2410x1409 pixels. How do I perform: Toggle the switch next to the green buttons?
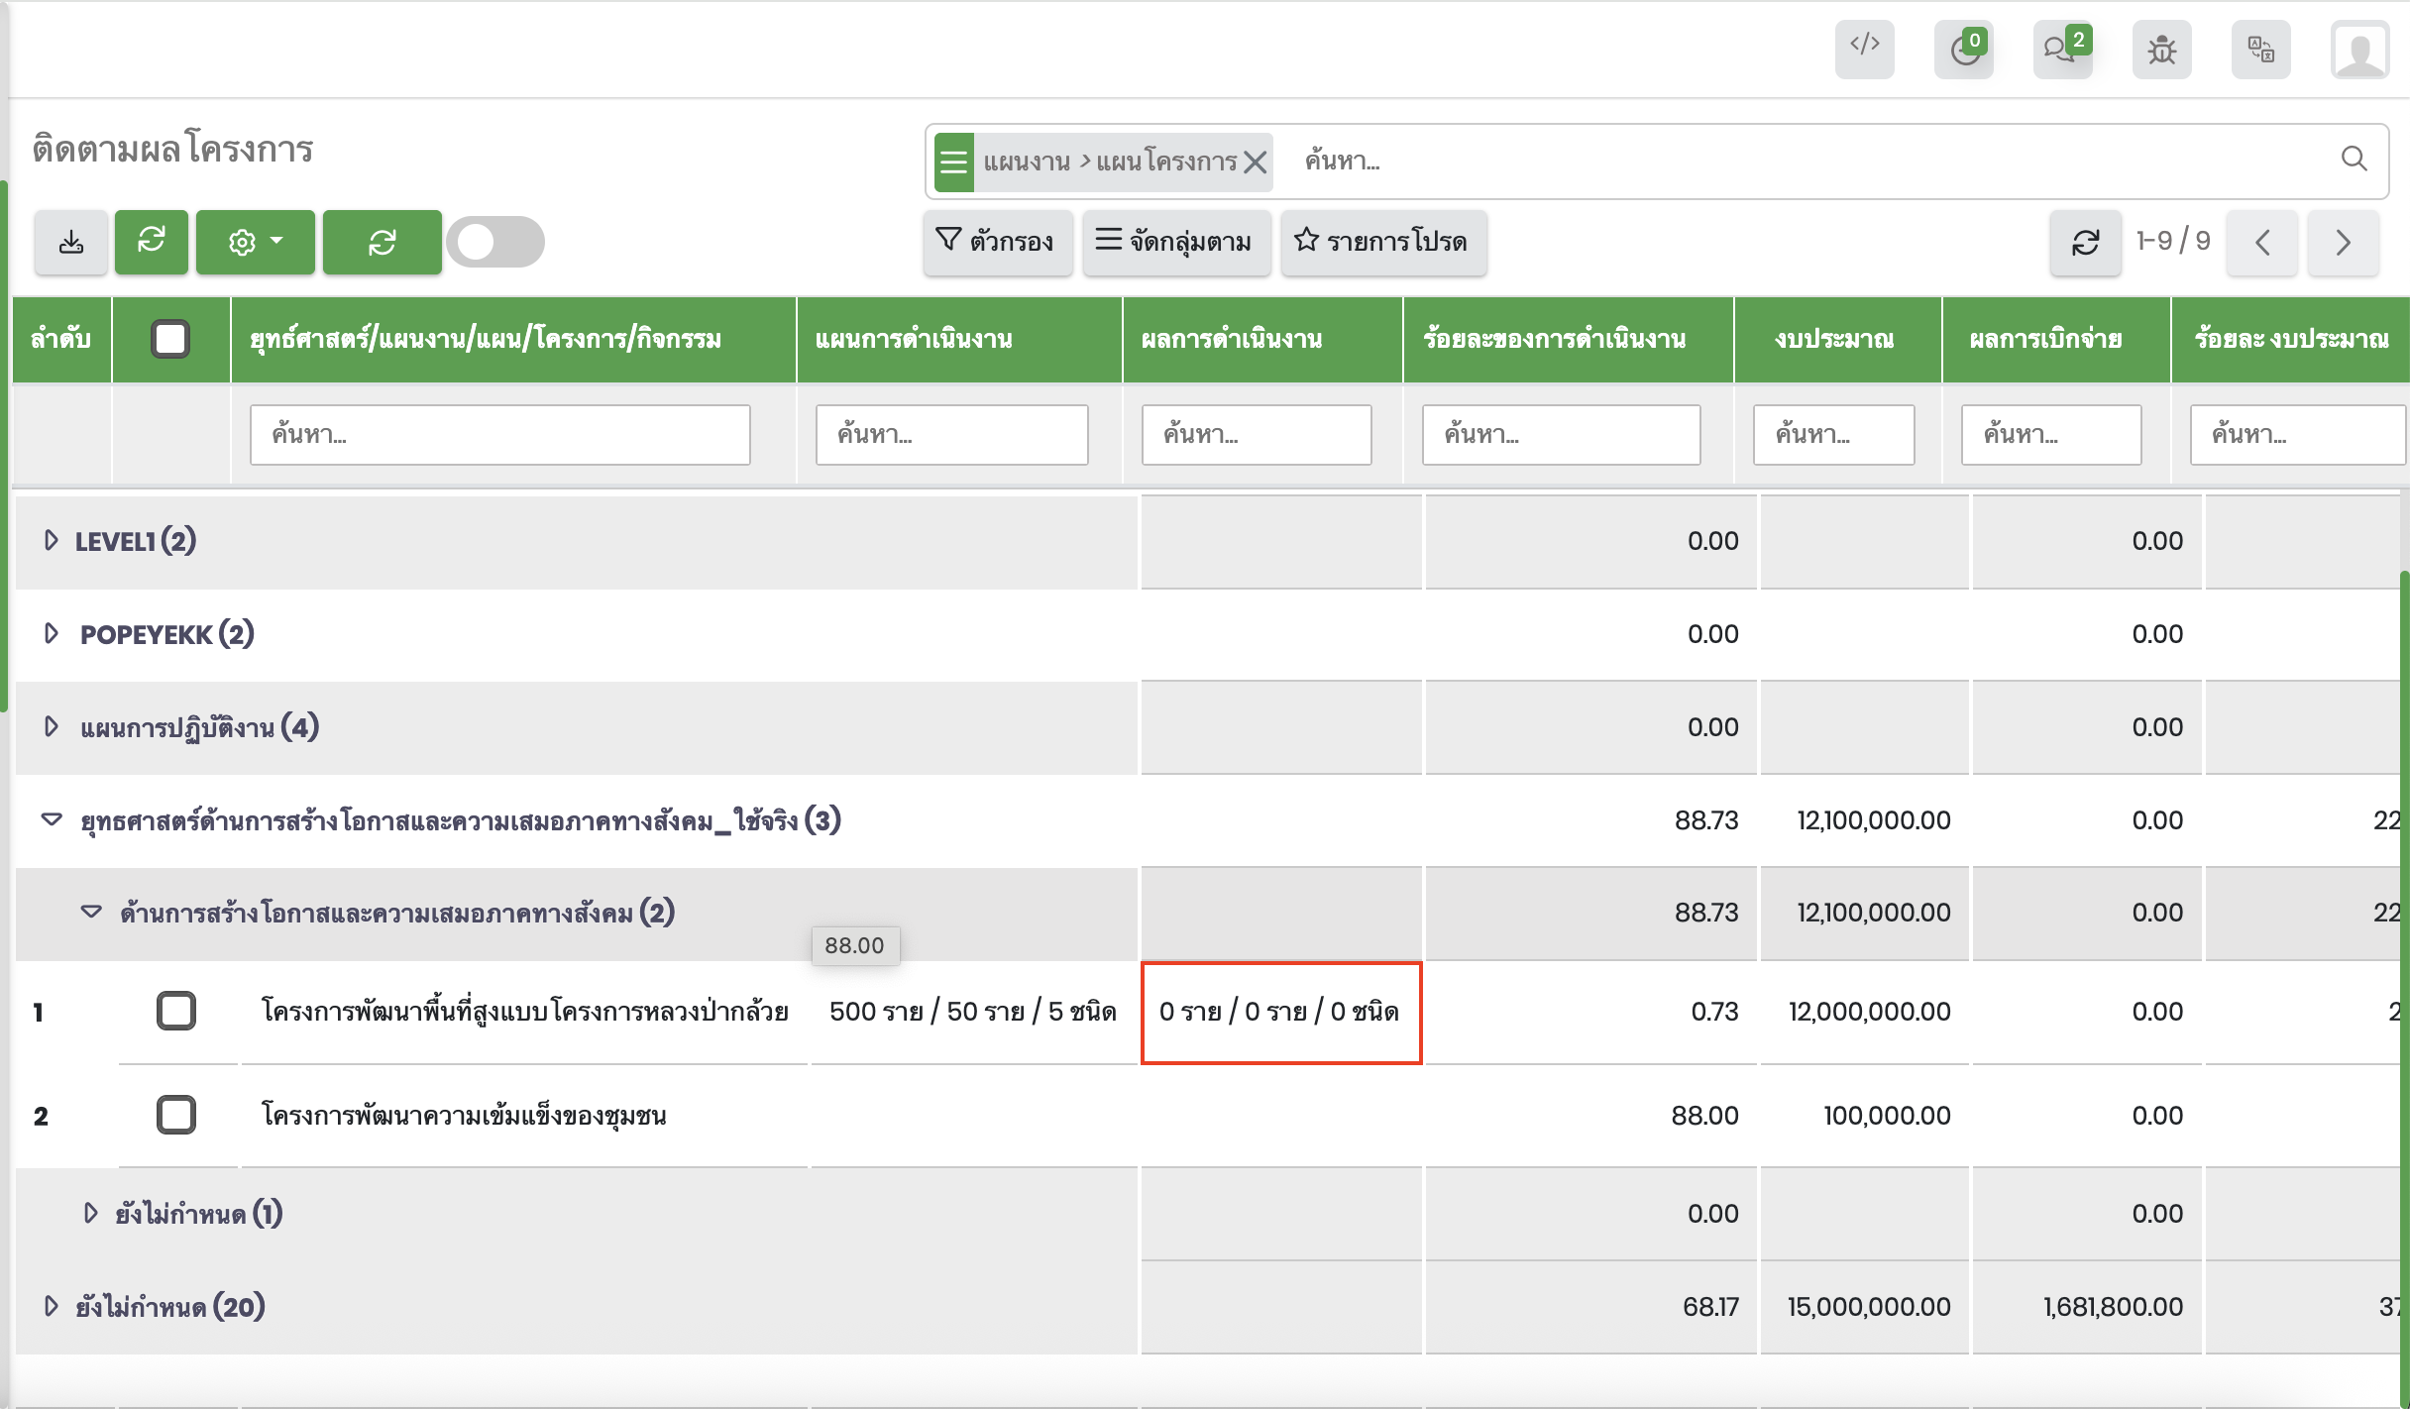[x=494, y=242]
